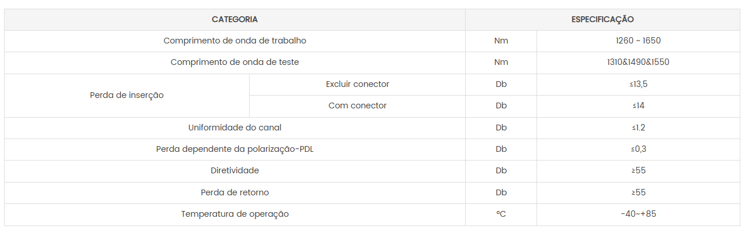Select the Comprimento de onda de teste cell
745x233 pixels.
[235, 63]
